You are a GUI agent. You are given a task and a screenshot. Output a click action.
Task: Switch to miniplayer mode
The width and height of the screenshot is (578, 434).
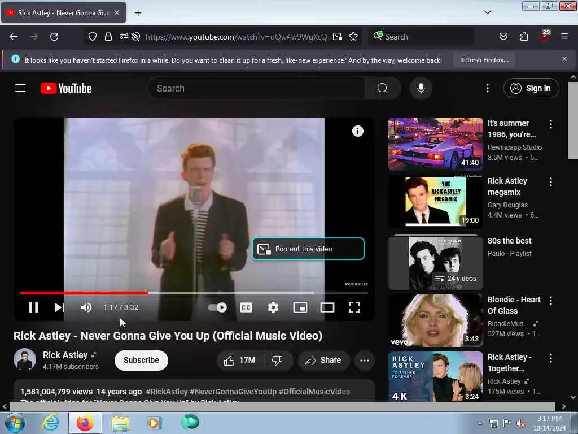[x=300, y=307]
